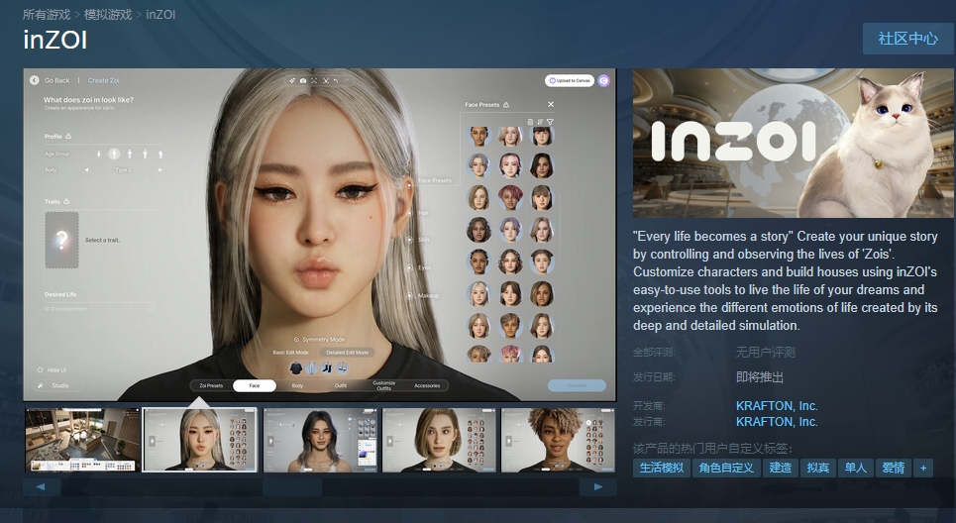Click the undo arrow in top toolbar
The width and height of the screenshot is (956, 523).
[x=336, y=80]
